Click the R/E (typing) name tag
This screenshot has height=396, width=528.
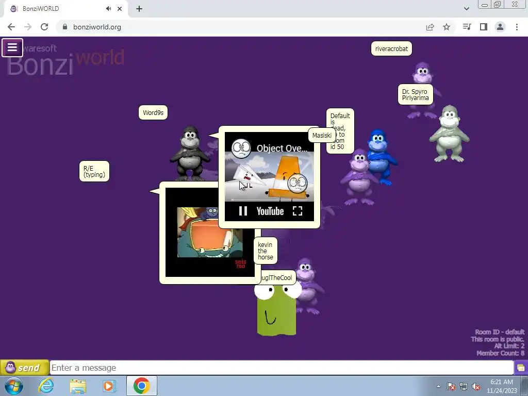pos(94,171)
